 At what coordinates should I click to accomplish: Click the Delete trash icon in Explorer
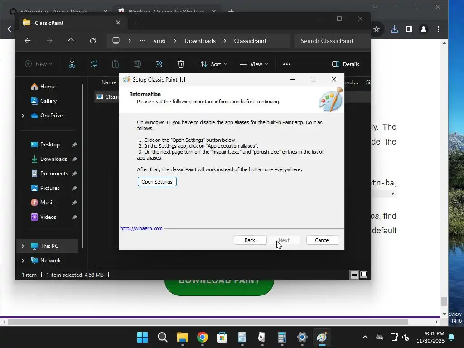(x=180, y=64)
